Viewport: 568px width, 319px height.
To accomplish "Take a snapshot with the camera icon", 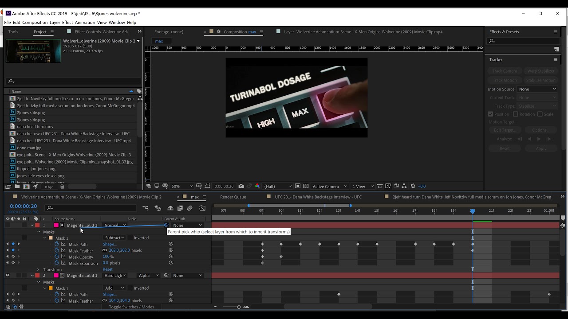I will (241, 186).
